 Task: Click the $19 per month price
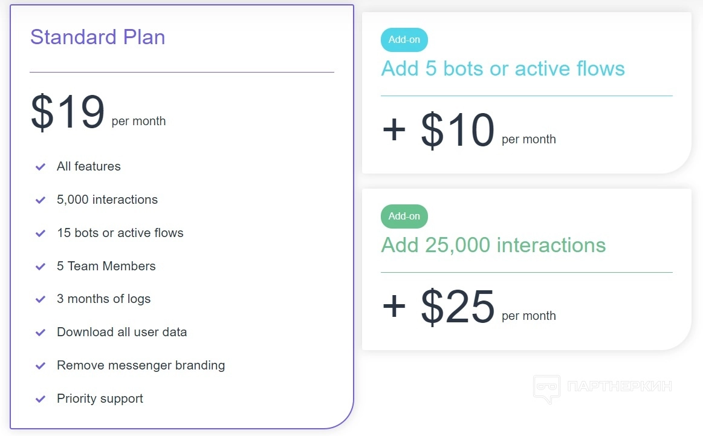[98, 113]
